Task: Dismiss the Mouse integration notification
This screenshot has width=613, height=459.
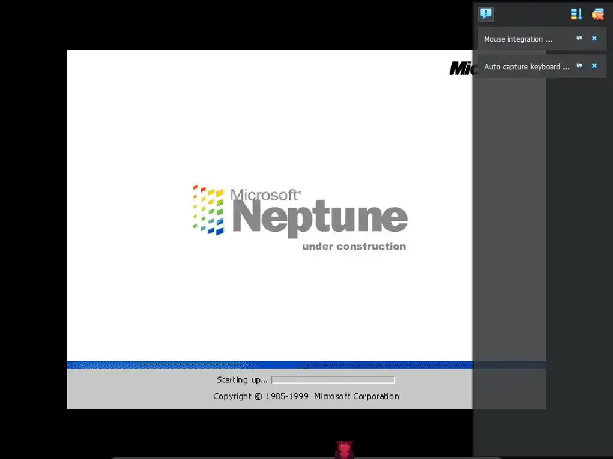Action: tap(594, 38)
